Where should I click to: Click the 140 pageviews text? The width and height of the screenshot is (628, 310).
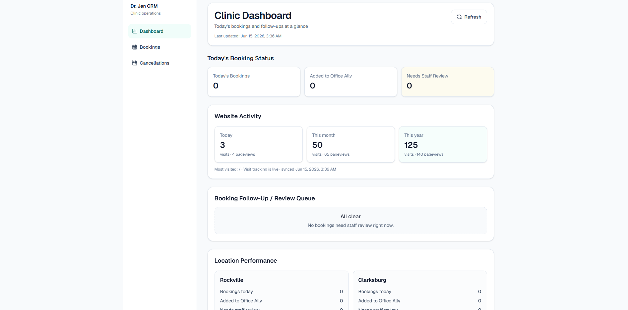430,154
